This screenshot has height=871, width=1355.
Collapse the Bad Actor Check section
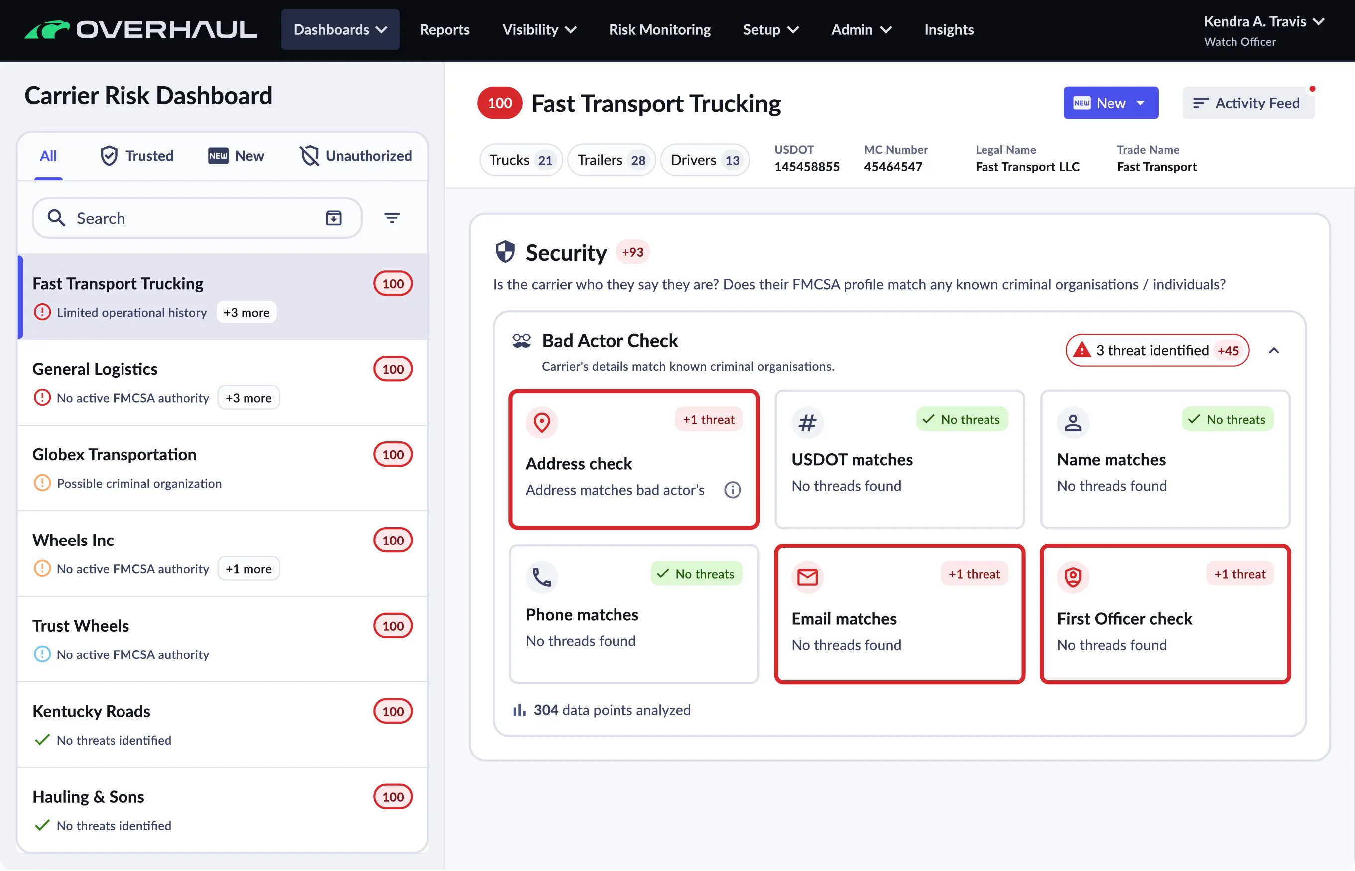[1273, 351]
